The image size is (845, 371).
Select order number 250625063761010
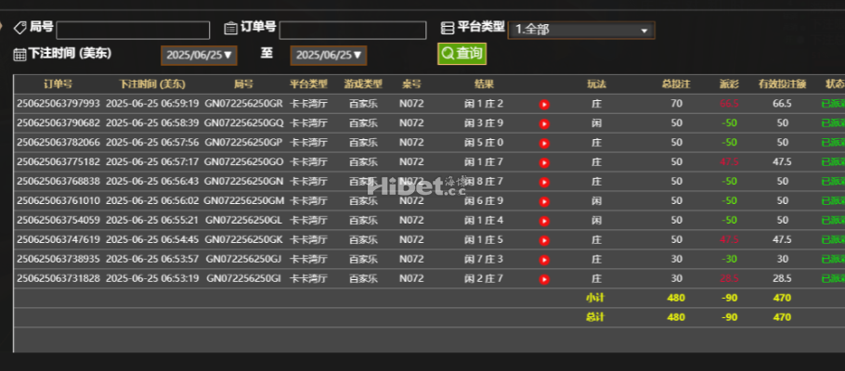[58, 200]
